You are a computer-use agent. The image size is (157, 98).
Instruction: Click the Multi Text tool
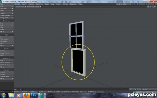(x=7, y=41)
